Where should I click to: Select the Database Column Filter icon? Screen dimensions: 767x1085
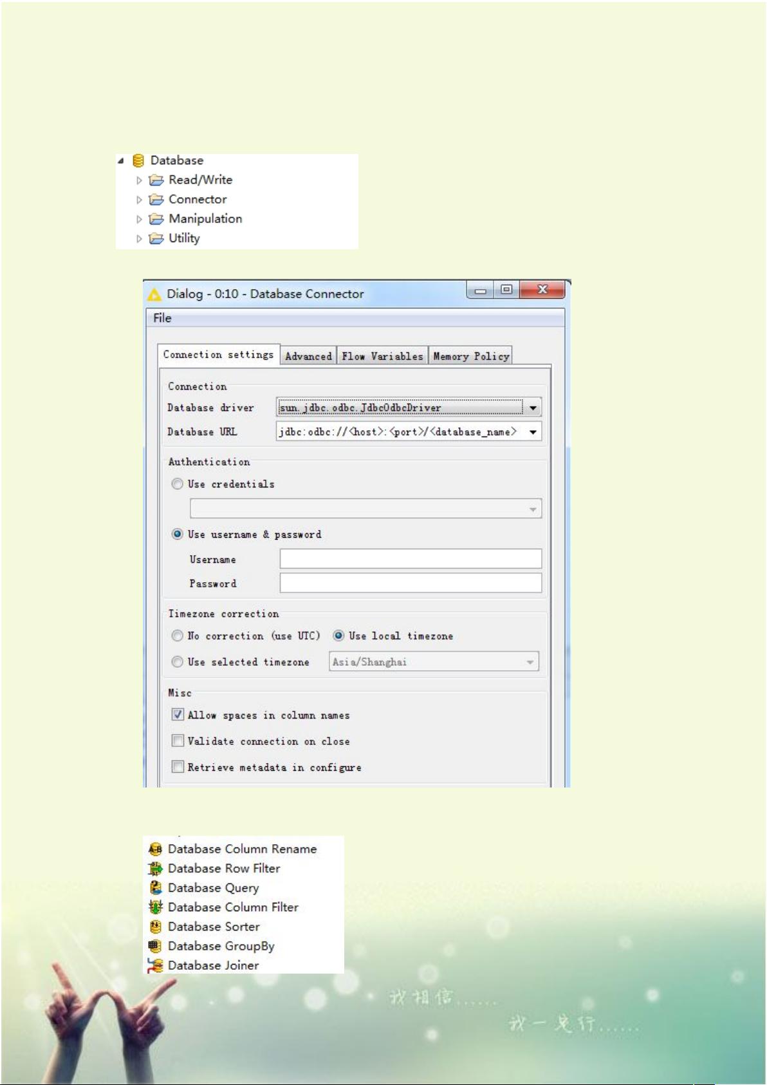pyautogui.click(x=155, y=907)
